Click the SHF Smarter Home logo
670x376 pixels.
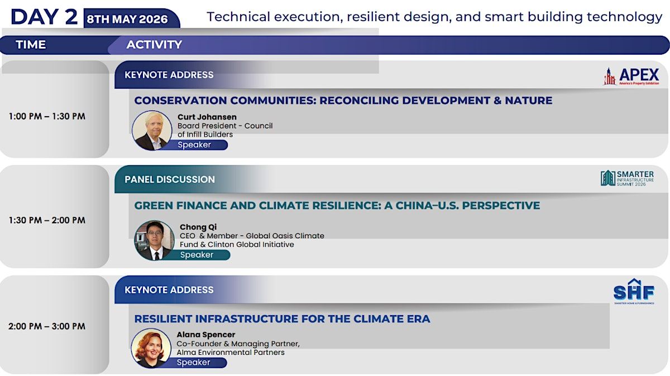click(632, 291)
